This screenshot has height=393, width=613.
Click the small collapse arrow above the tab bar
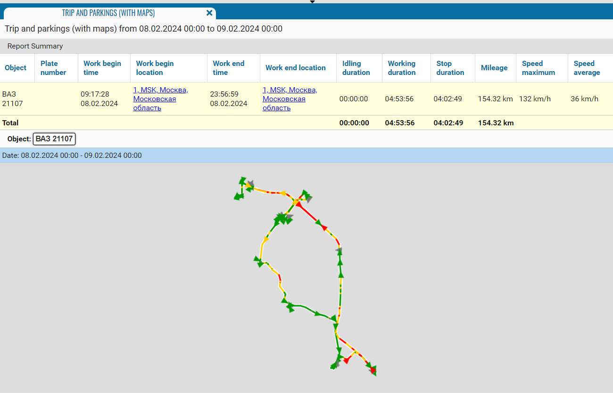click(312, 2)
